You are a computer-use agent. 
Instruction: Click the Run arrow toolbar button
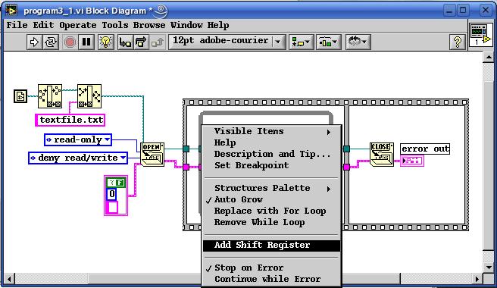click(x=34, y=42)
